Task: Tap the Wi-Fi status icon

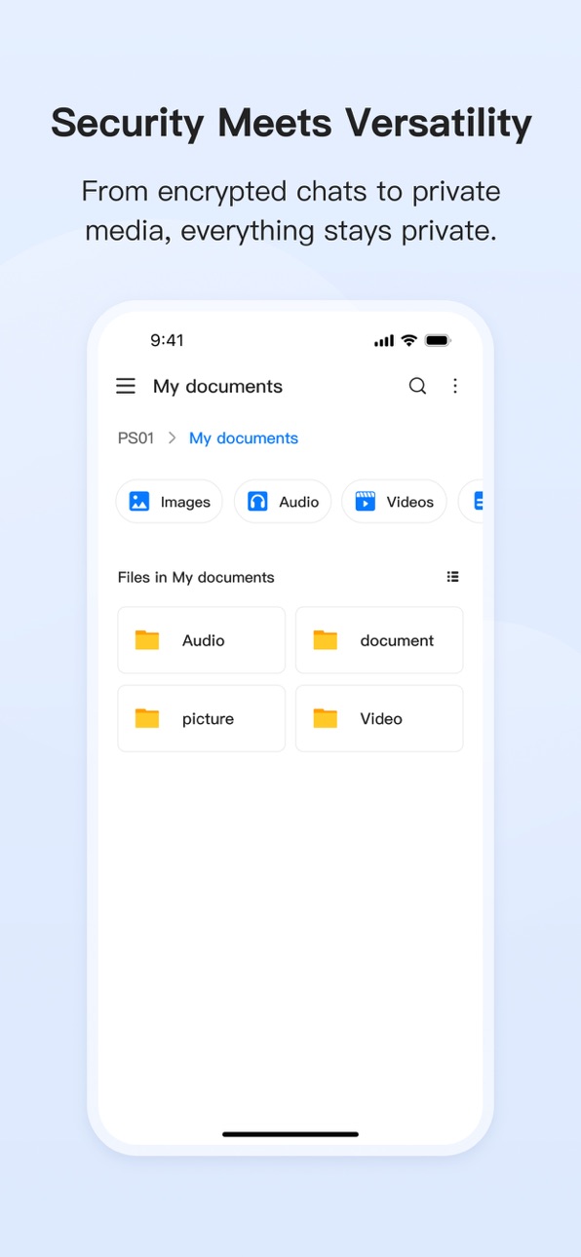Action: coord(409,340)
